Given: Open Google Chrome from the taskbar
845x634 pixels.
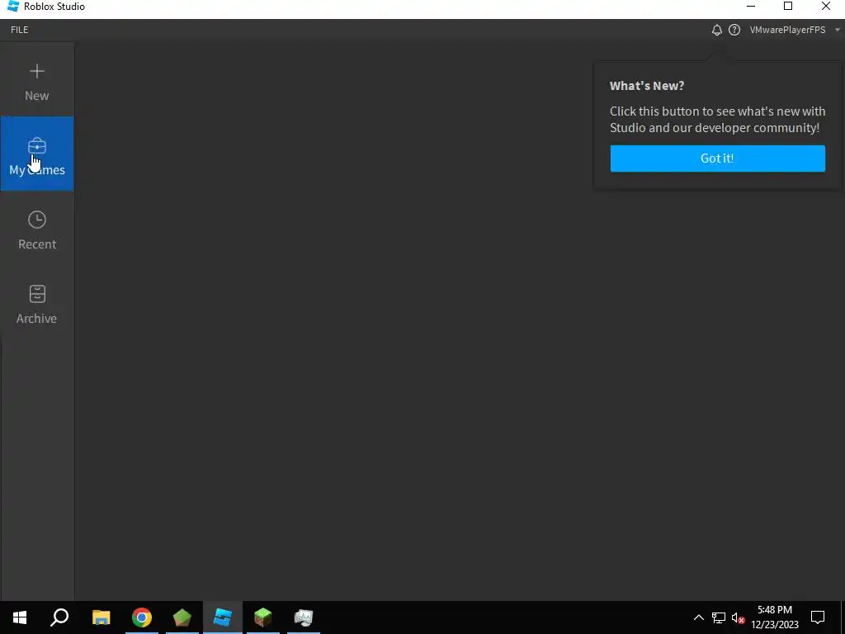Looking at the screenshot, I should pos(142,617).
